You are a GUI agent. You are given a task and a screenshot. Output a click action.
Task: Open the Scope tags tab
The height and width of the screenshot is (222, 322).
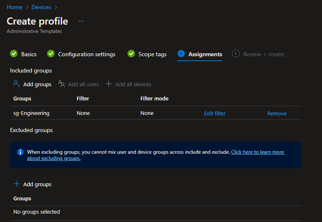tap(152, 54)
